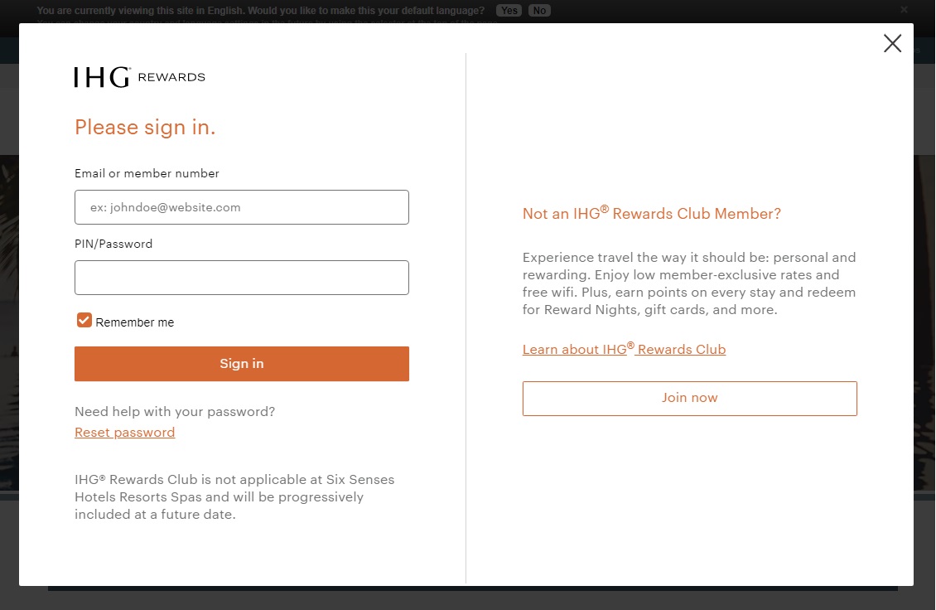Click the checkmark inside Remember me
This screenshot has height=610, width=936.
[x=84, y=319]
